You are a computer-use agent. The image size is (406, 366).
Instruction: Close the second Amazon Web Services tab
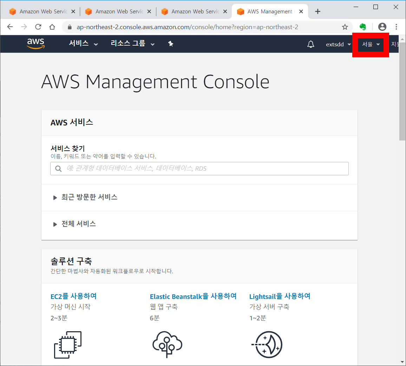[149, 11]
